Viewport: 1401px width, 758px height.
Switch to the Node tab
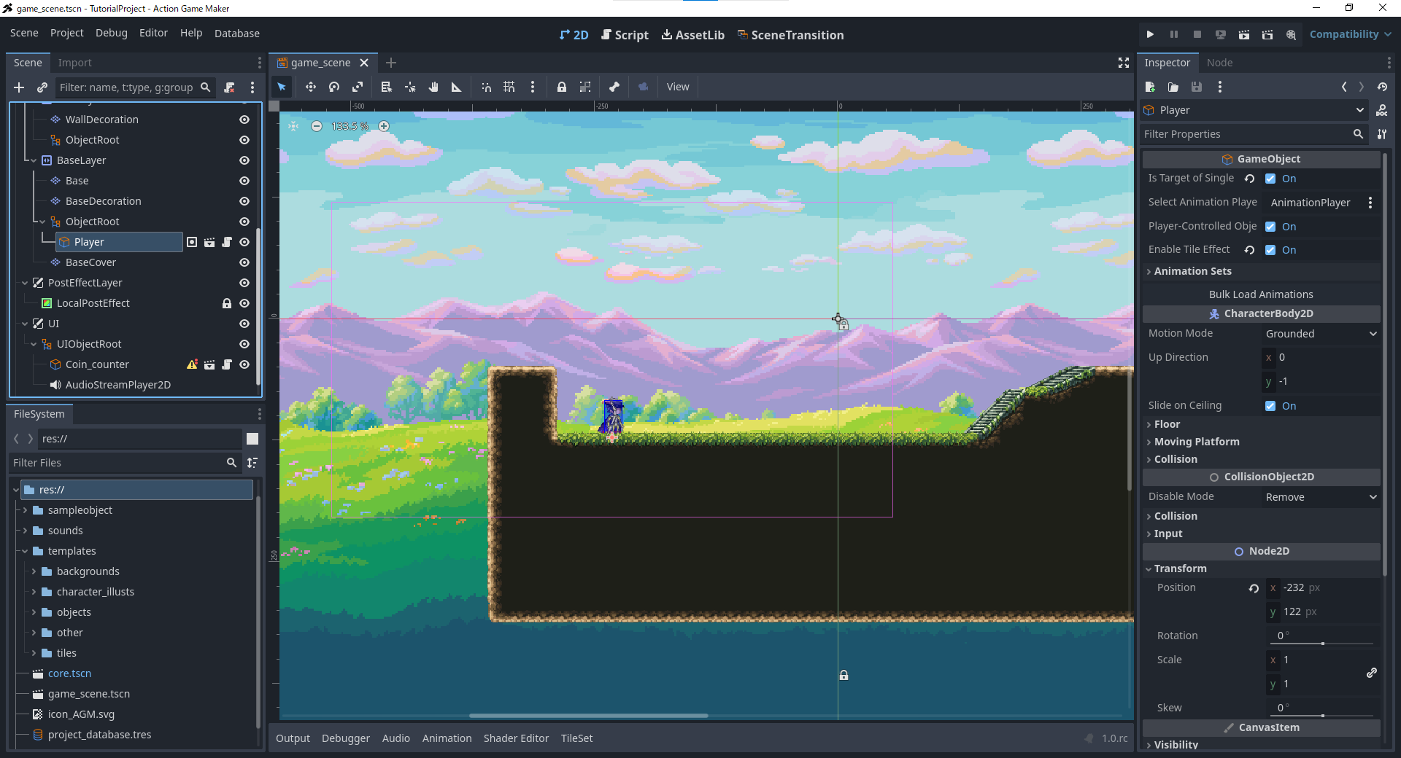tap(1220, 63)
